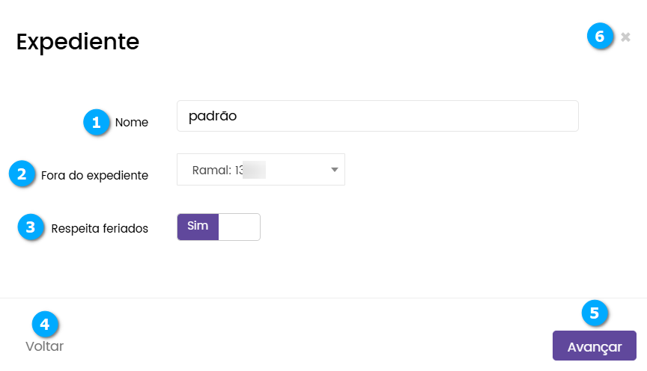Click the dropdown arrow next to Ramal

335,170
